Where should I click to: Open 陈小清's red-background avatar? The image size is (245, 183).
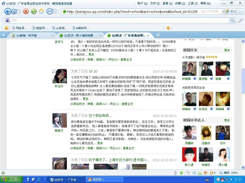[189, 155]
